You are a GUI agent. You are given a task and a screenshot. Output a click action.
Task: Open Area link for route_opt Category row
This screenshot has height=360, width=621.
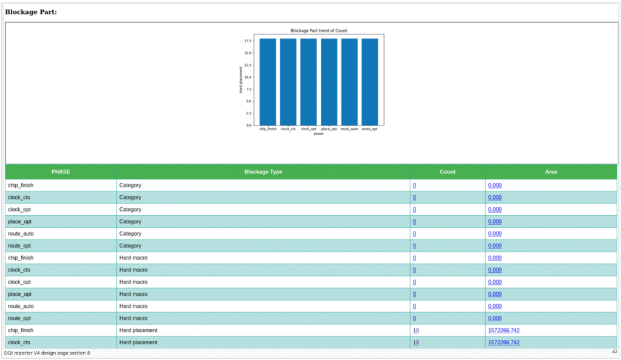click(x=495, y=246)
